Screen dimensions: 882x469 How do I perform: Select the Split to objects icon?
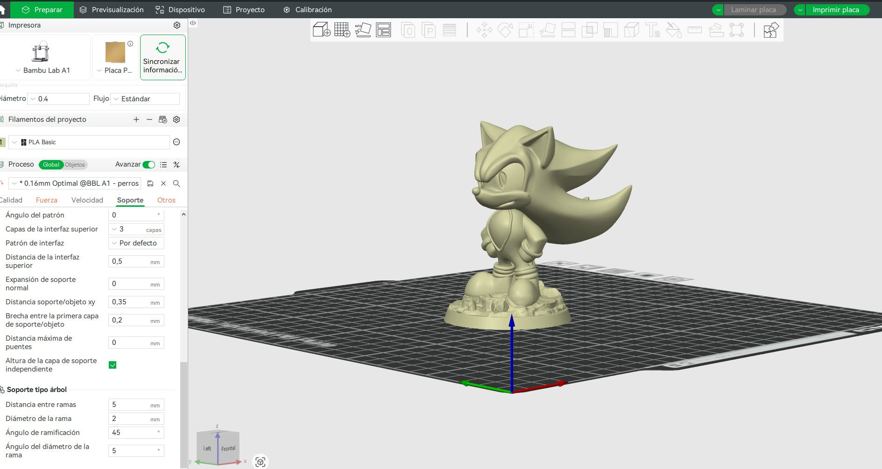[x=408, y=30]
